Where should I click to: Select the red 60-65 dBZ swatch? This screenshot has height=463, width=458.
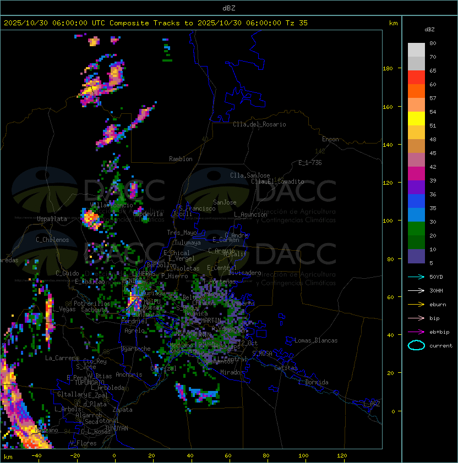(416, 78)
